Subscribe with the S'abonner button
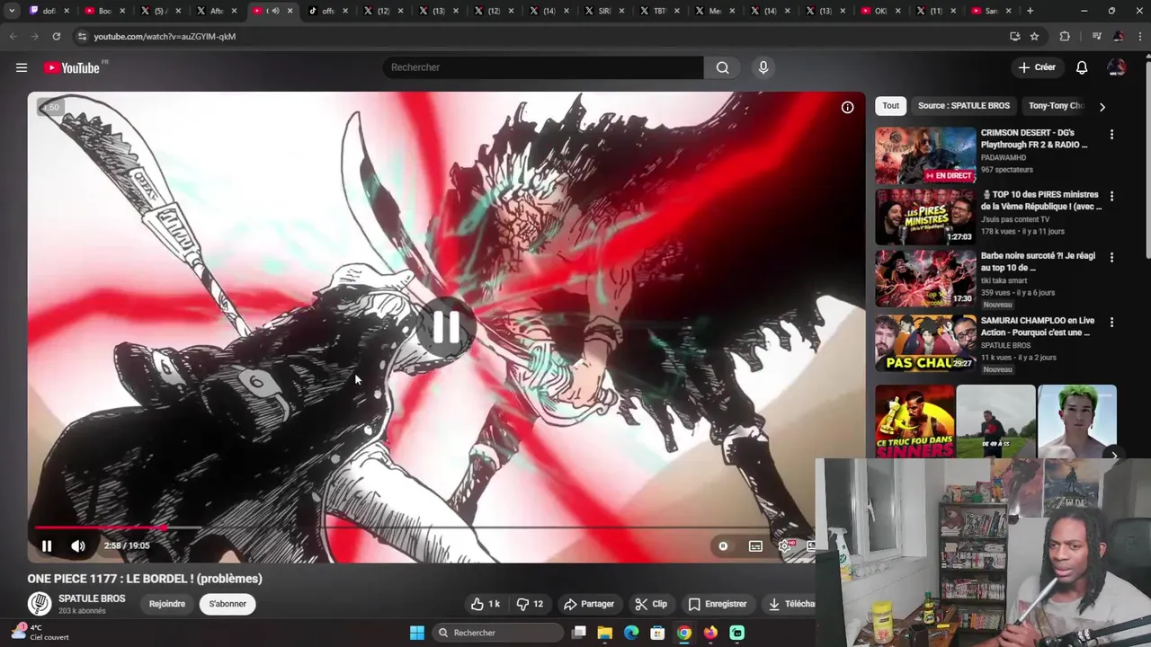The height and width of the screenshot is (647, 1151). pyautogui.click(x=228, y=604)
